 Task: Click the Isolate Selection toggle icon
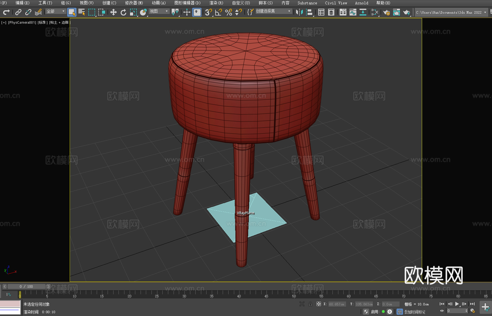coord(302,304)
